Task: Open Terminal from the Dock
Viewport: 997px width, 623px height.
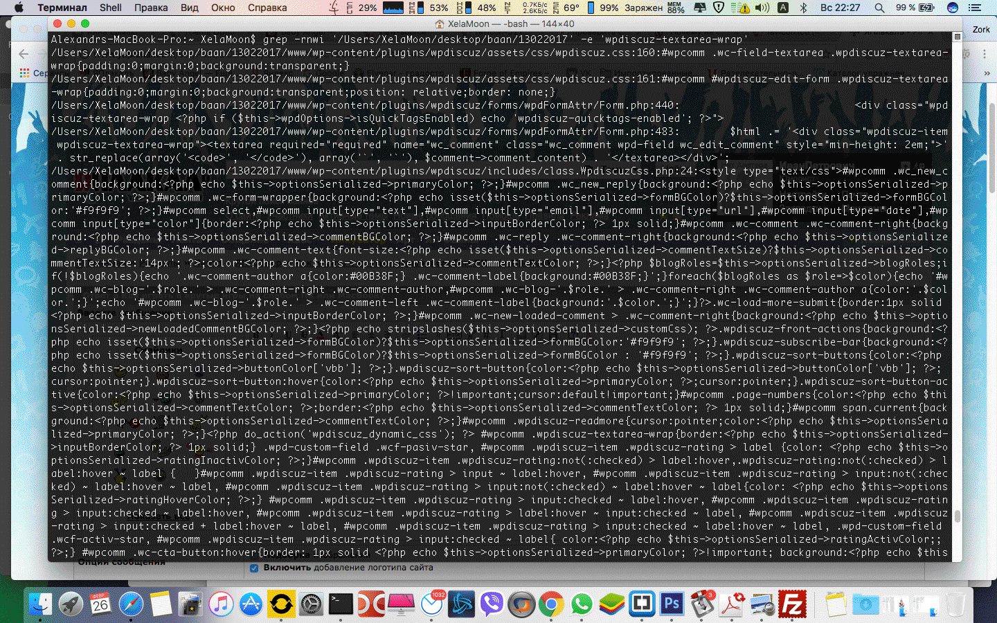Action: pos(341,604)
